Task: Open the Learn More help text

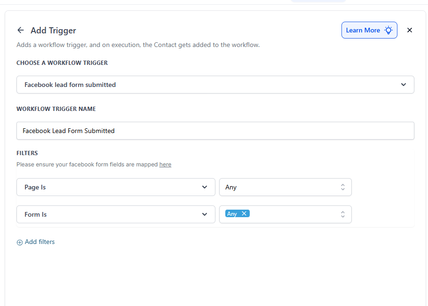Action: click(363, 30)
